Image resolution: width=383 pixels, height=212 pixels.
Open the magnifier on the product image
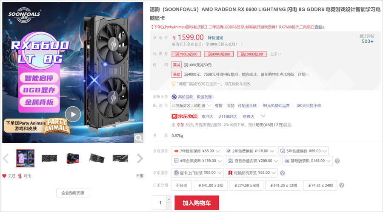[x=138, y=139]
